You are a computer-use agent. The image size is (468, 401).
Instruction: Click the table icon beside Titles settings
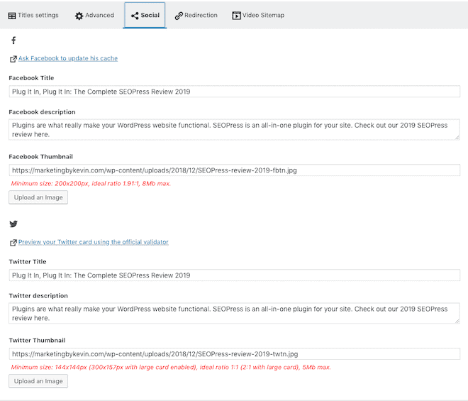click(x=12, y=16)
